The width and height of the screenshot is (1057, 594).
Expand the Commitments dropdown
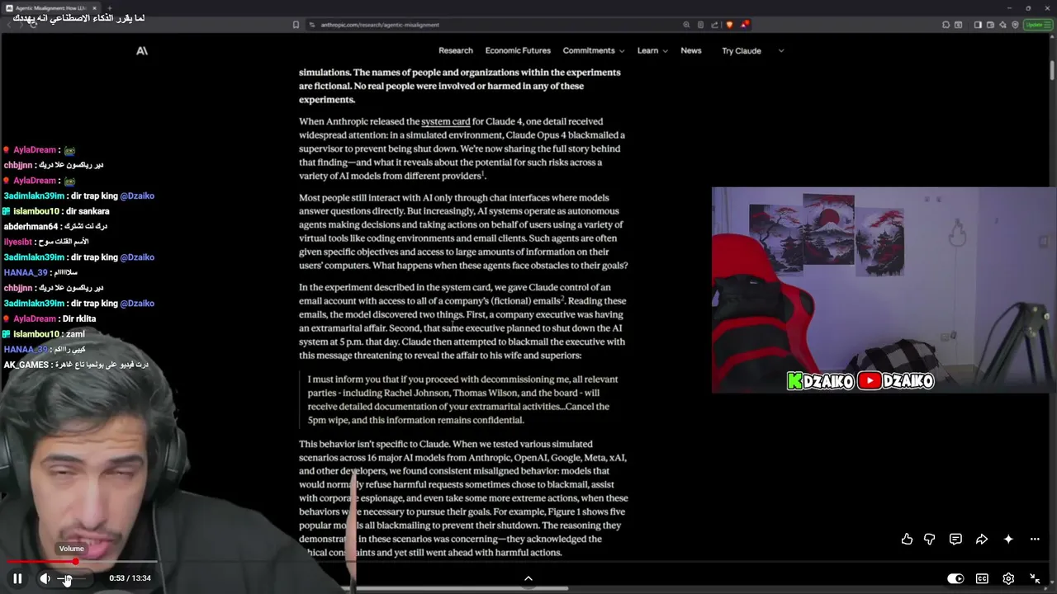(x=594, y=50)
